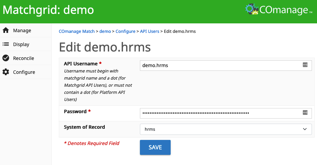Click the System of Record label
Image resolution: width=317 pixels, height=165 pixels.
click(84, 127)
